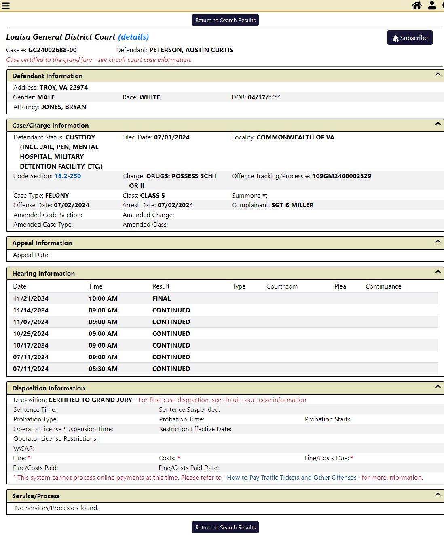444x535 pixels.
Task: Select the Filed Date 07/03/2024
Action: (172, 137)
